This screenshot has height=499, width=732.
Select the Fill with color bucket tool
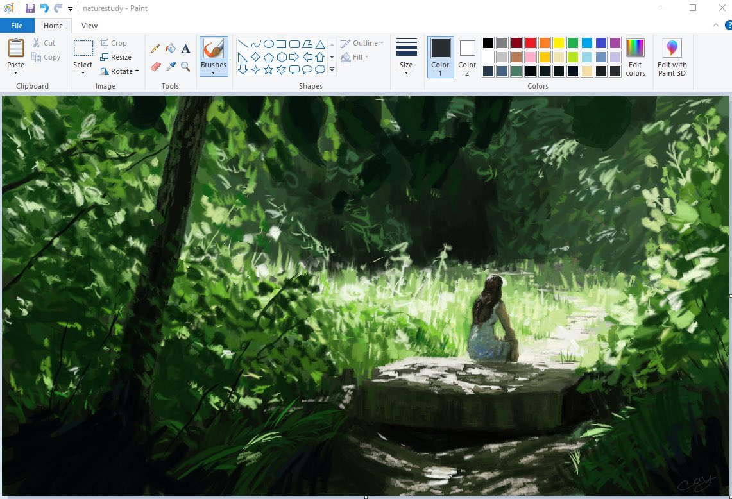171,49
